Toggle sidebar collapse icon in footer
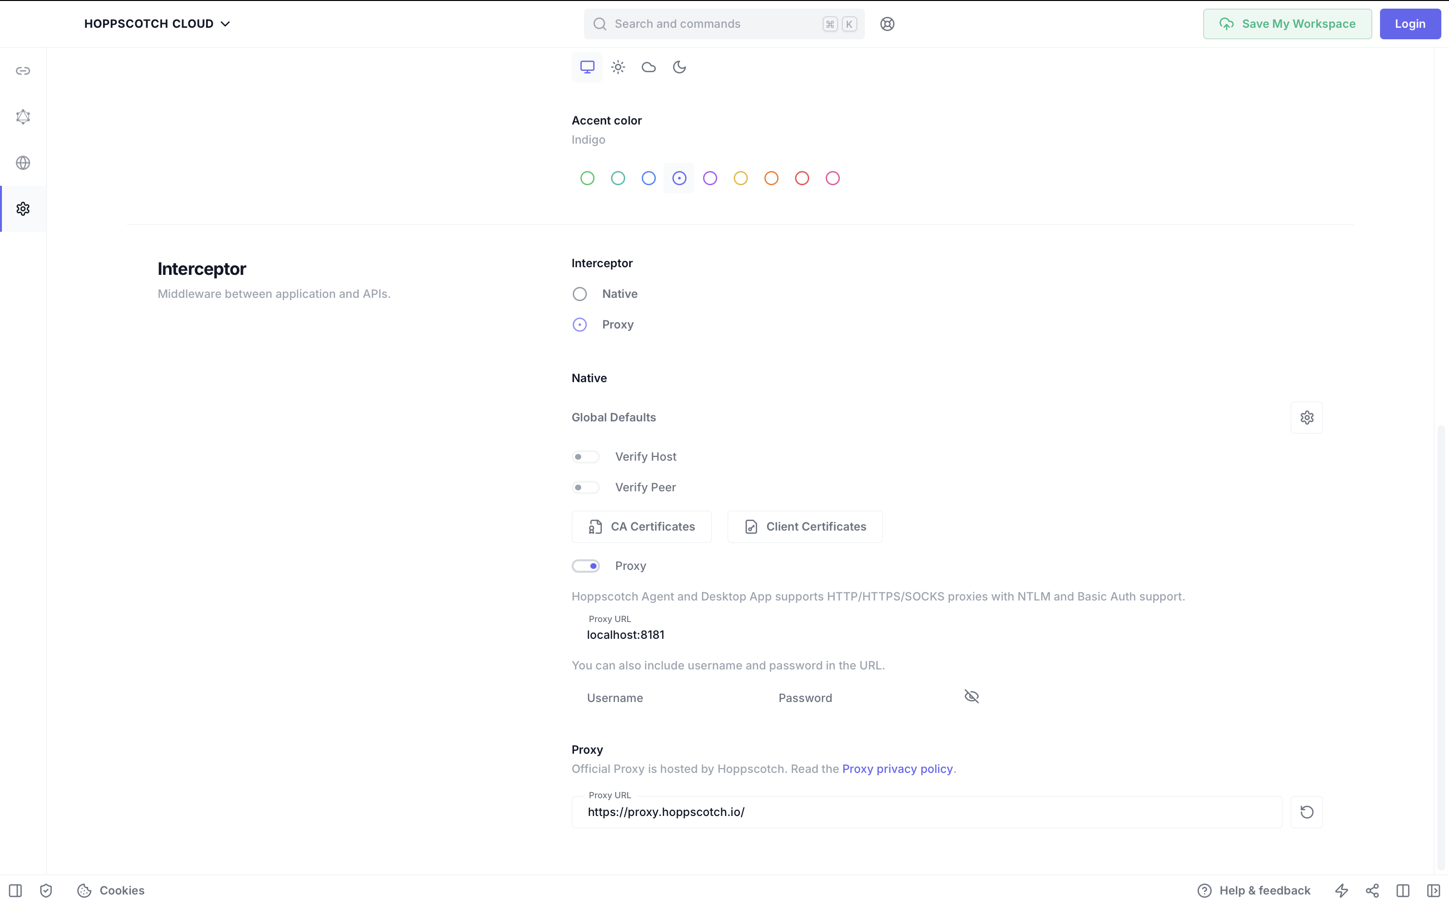The width and height of the screenshot is (1449, 906). (x=16, y=890)
